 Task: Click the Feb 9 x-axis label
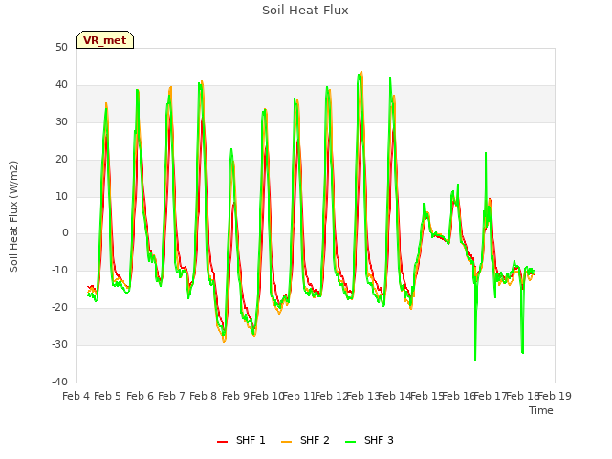[235, 396]
